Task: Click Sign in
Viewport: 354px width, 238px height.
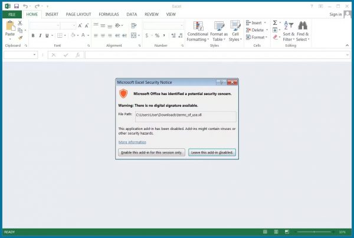Action: pos(336,14)
